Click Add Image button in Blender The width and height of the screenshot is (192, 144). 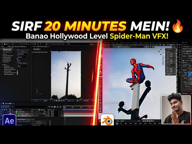187,51
